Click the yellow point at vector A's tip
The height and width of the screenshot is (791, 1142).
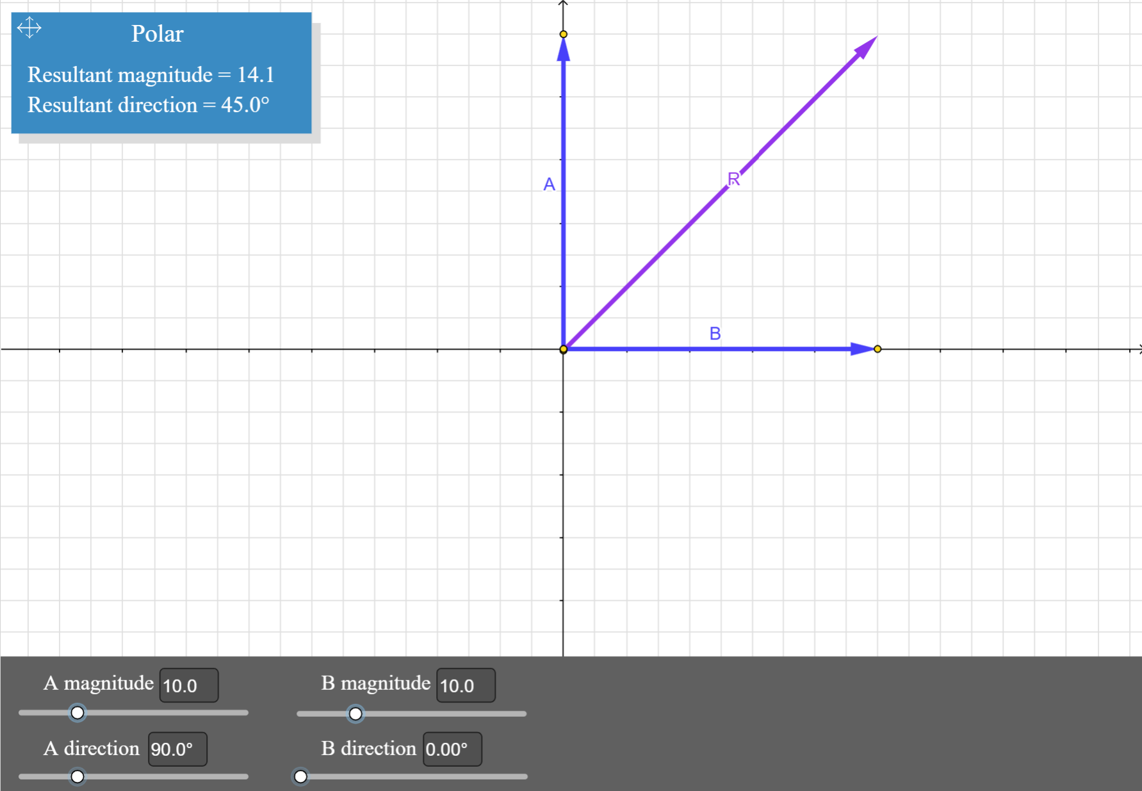click(563, 34)
